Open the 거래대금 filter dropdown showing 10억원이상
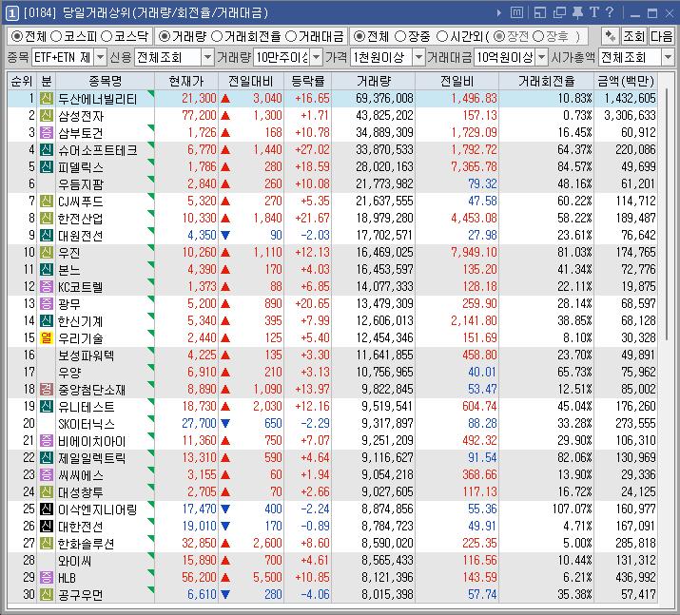The width and height of the screenshot is (680, 615). [511, 57]
